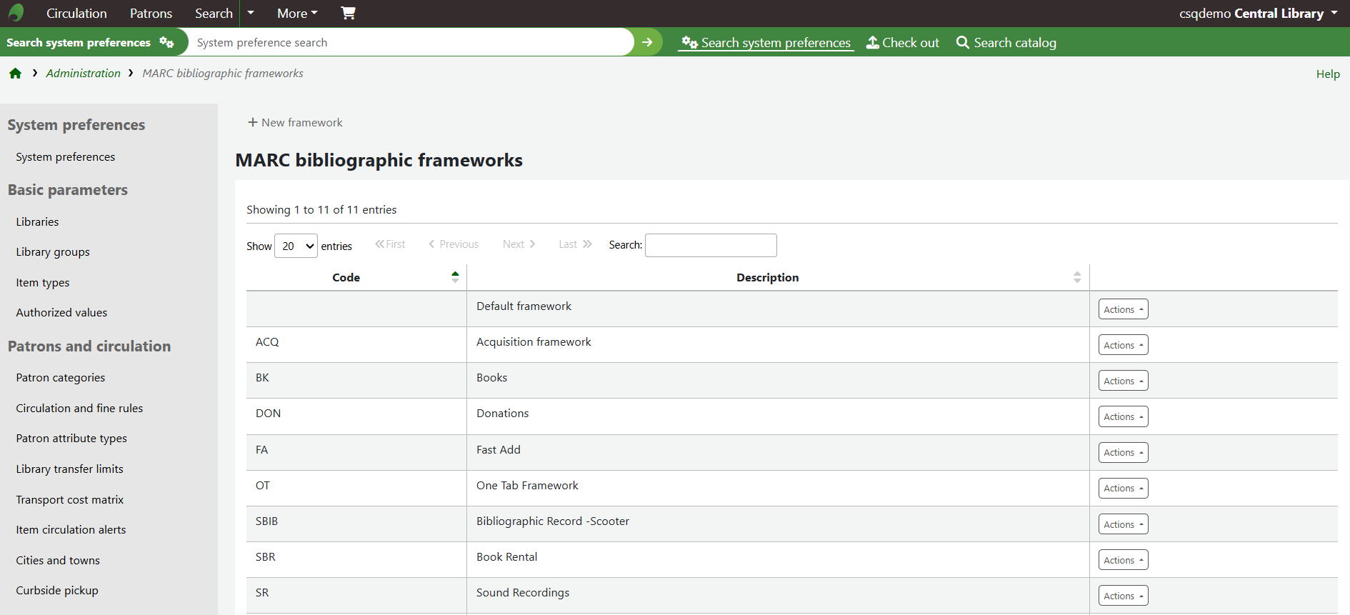The image size is (1350, 615).
Task: Click the Search catalog magnifier icon
Action: coord(963,43)
